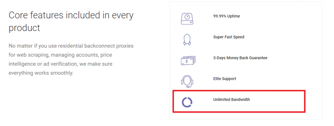Screen dimensions: 334x126
Task: Click the Core features included heading
Action: coord(71,21)
